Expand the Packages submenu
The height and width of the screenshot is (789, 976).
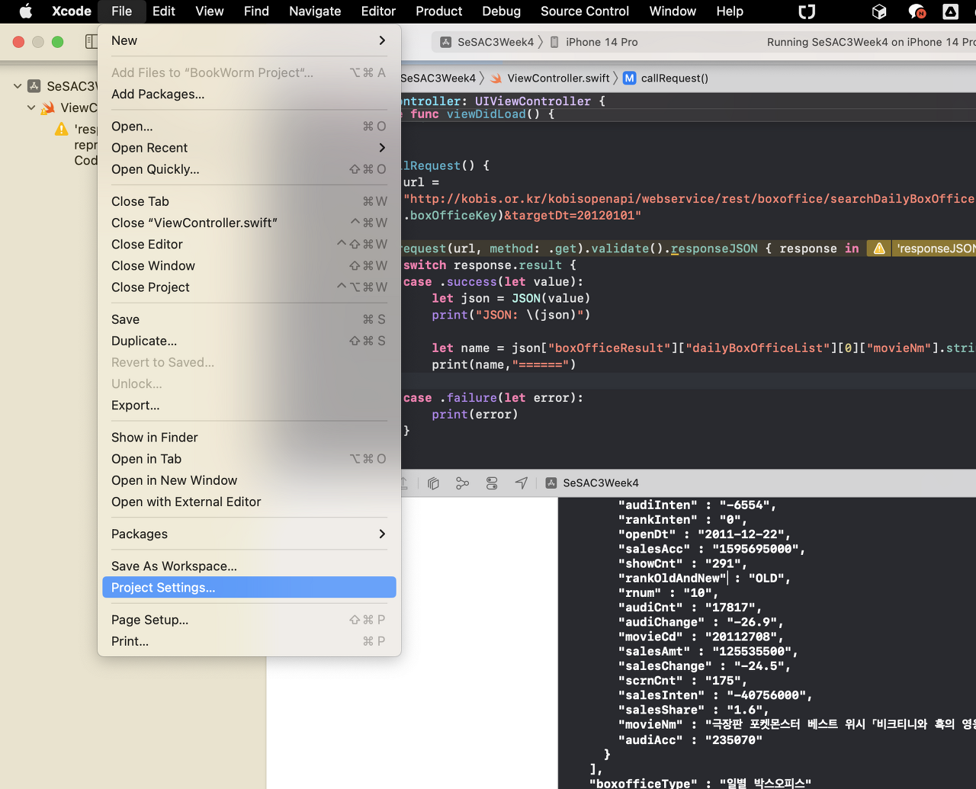(249, 534)
